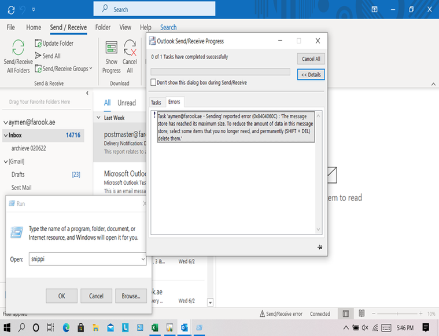Show All messages filter

tap(107, 103)
